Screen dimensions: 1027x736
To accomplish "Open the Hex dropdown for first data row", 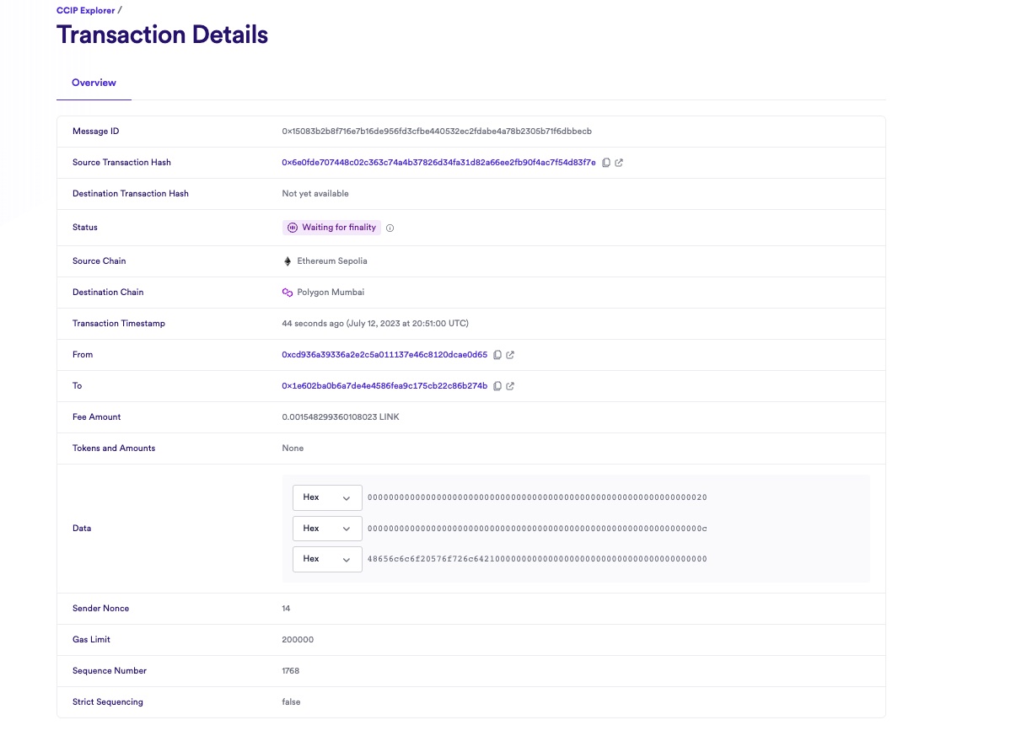I will 327,497.
